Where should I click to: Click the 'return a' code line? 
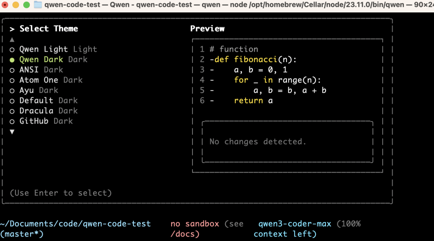253,101
